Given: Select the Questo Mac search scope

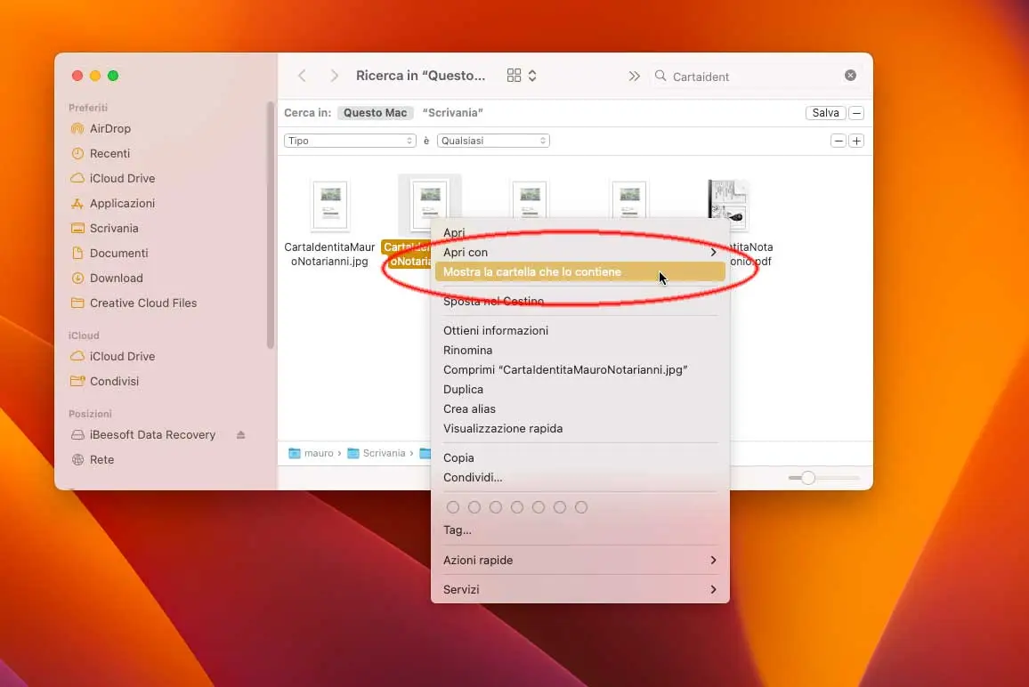Looking at the screenshot, I should pos(376,113).
